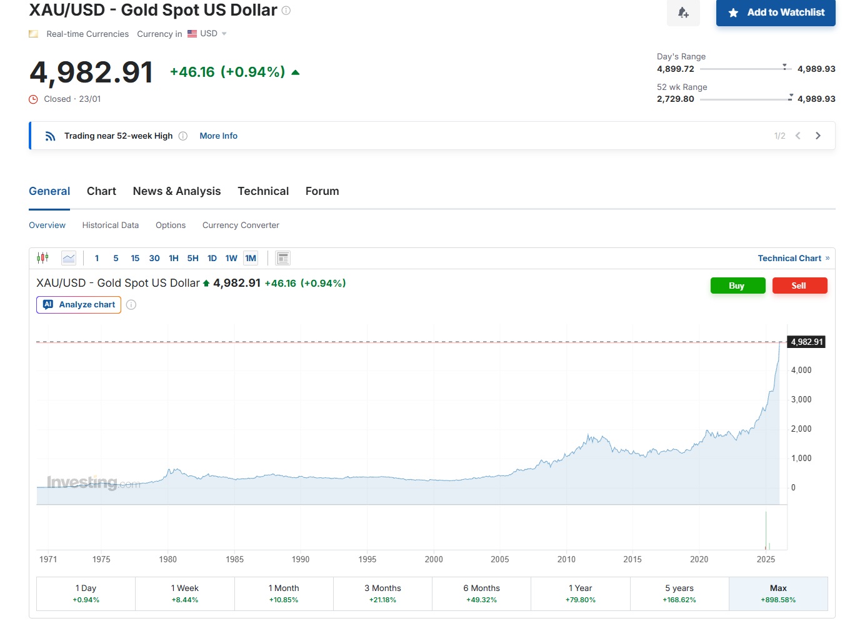Select the 6 Months range

(482, 594)
